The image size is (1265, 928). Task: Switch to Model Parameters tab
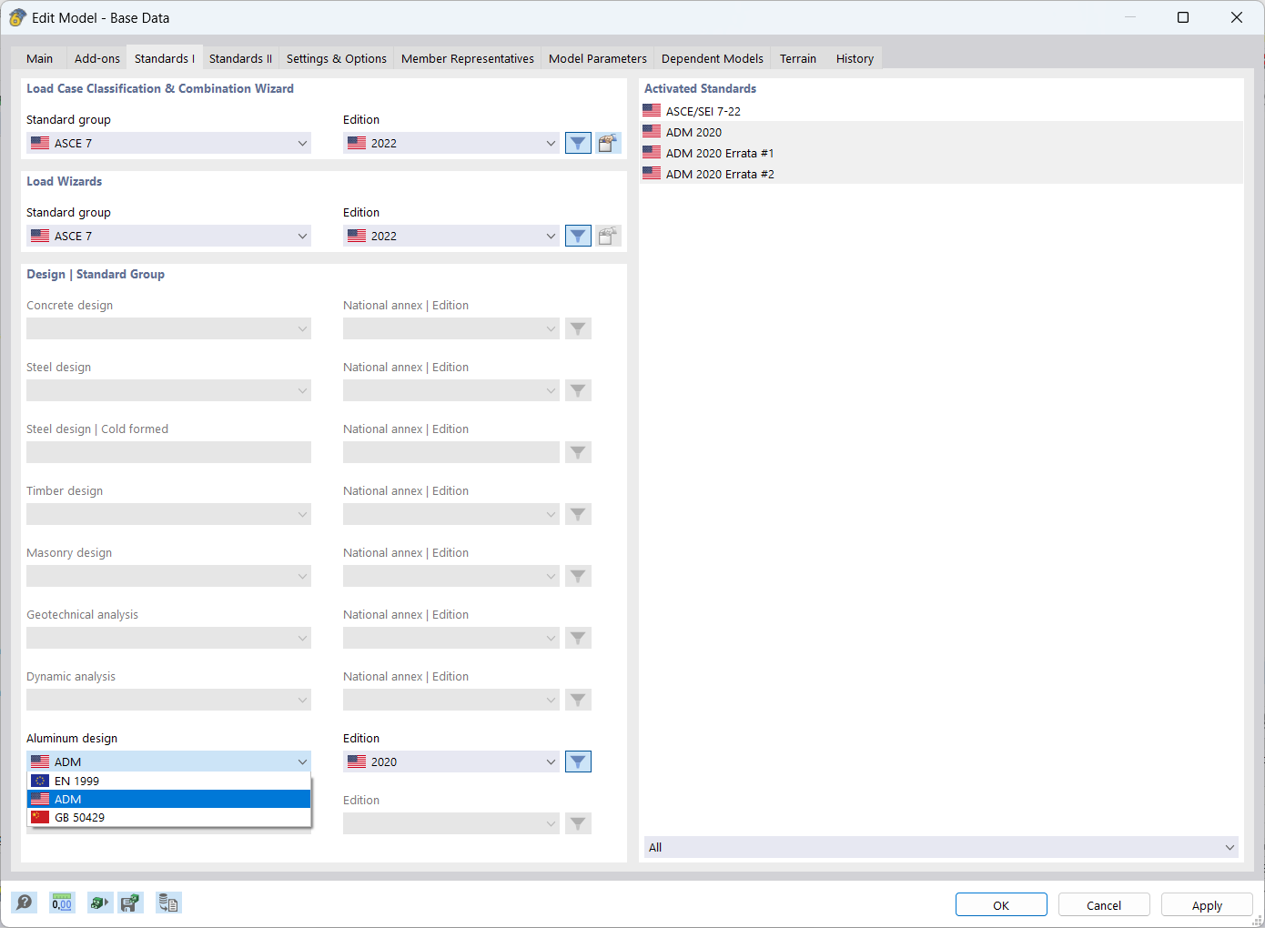pyautogui.click(x=597, y=58)
